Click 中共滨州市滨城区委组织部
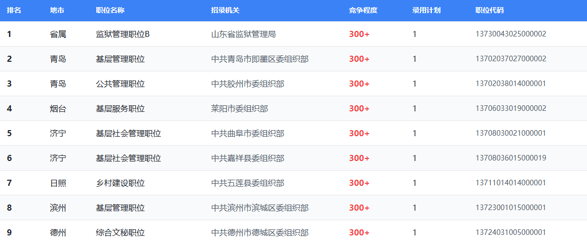 coord(260,208)
